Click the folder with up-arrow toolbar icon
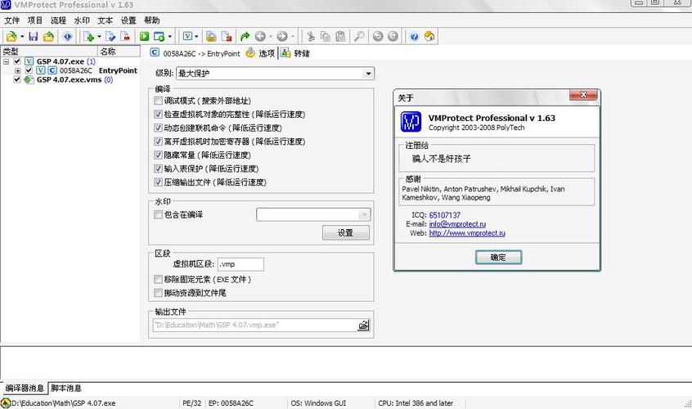The image size is (692, 409). 48,37
